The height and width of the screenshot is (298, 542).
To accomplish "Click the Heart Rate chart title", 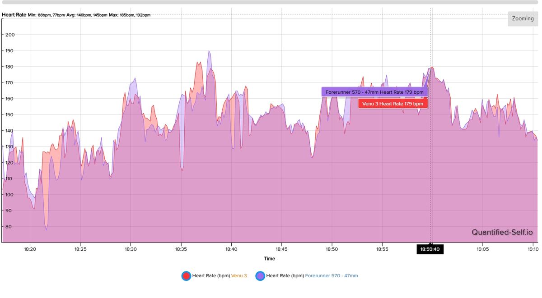I will pos(14,15).
